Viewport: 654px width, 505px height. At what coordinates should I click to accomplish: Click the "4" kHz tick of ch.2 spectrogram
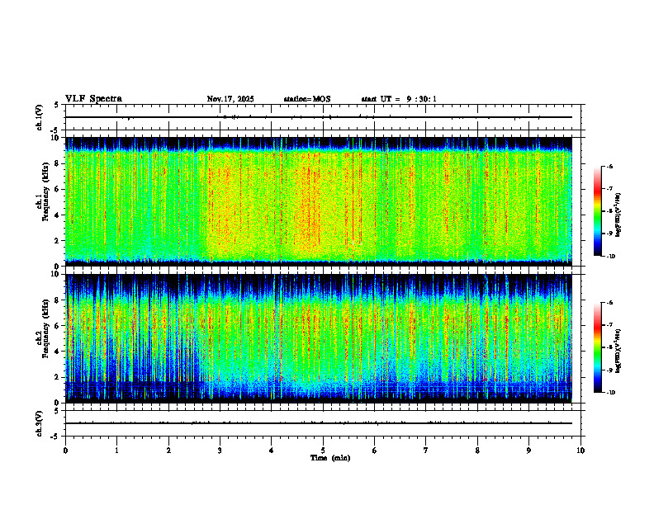(x=59, y=352)
